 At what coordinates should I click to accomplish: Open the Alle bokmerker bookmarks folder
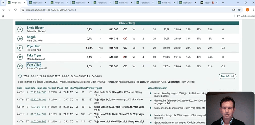244,16
